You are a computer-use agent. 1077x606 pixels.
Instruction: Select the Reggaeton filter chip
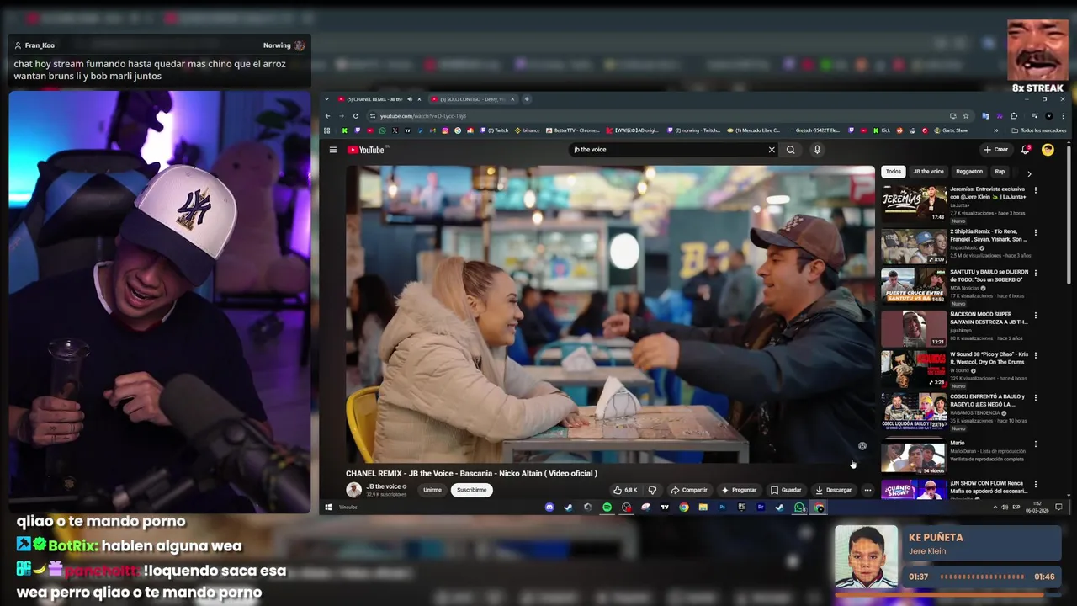tap(969, 172)
